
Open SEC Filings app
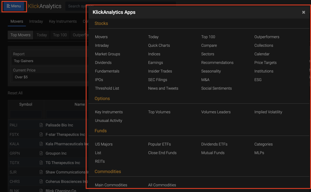(157, 80)
